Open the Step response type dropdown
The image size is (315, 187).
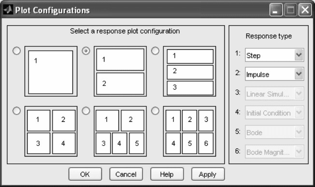point(274,55)
